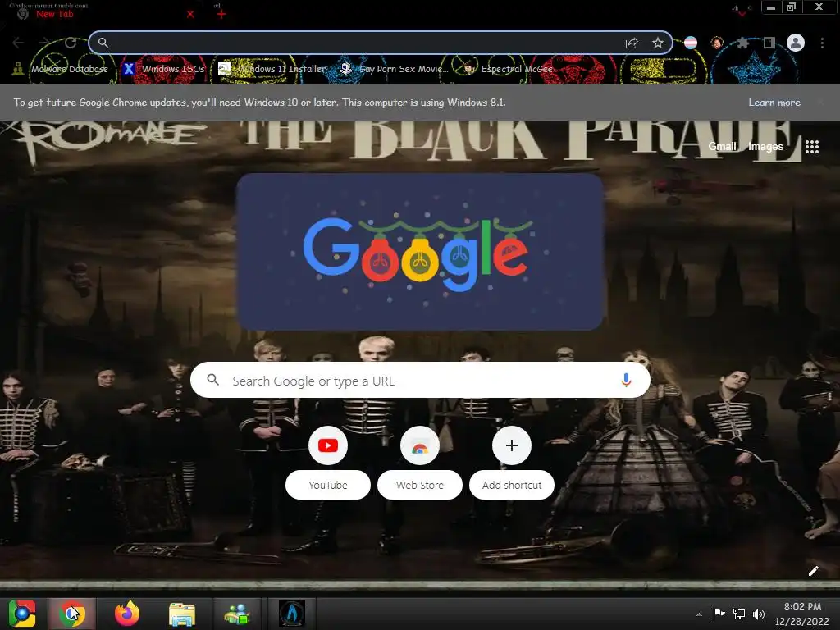Click Learn more in the update notice

[774, 103]
